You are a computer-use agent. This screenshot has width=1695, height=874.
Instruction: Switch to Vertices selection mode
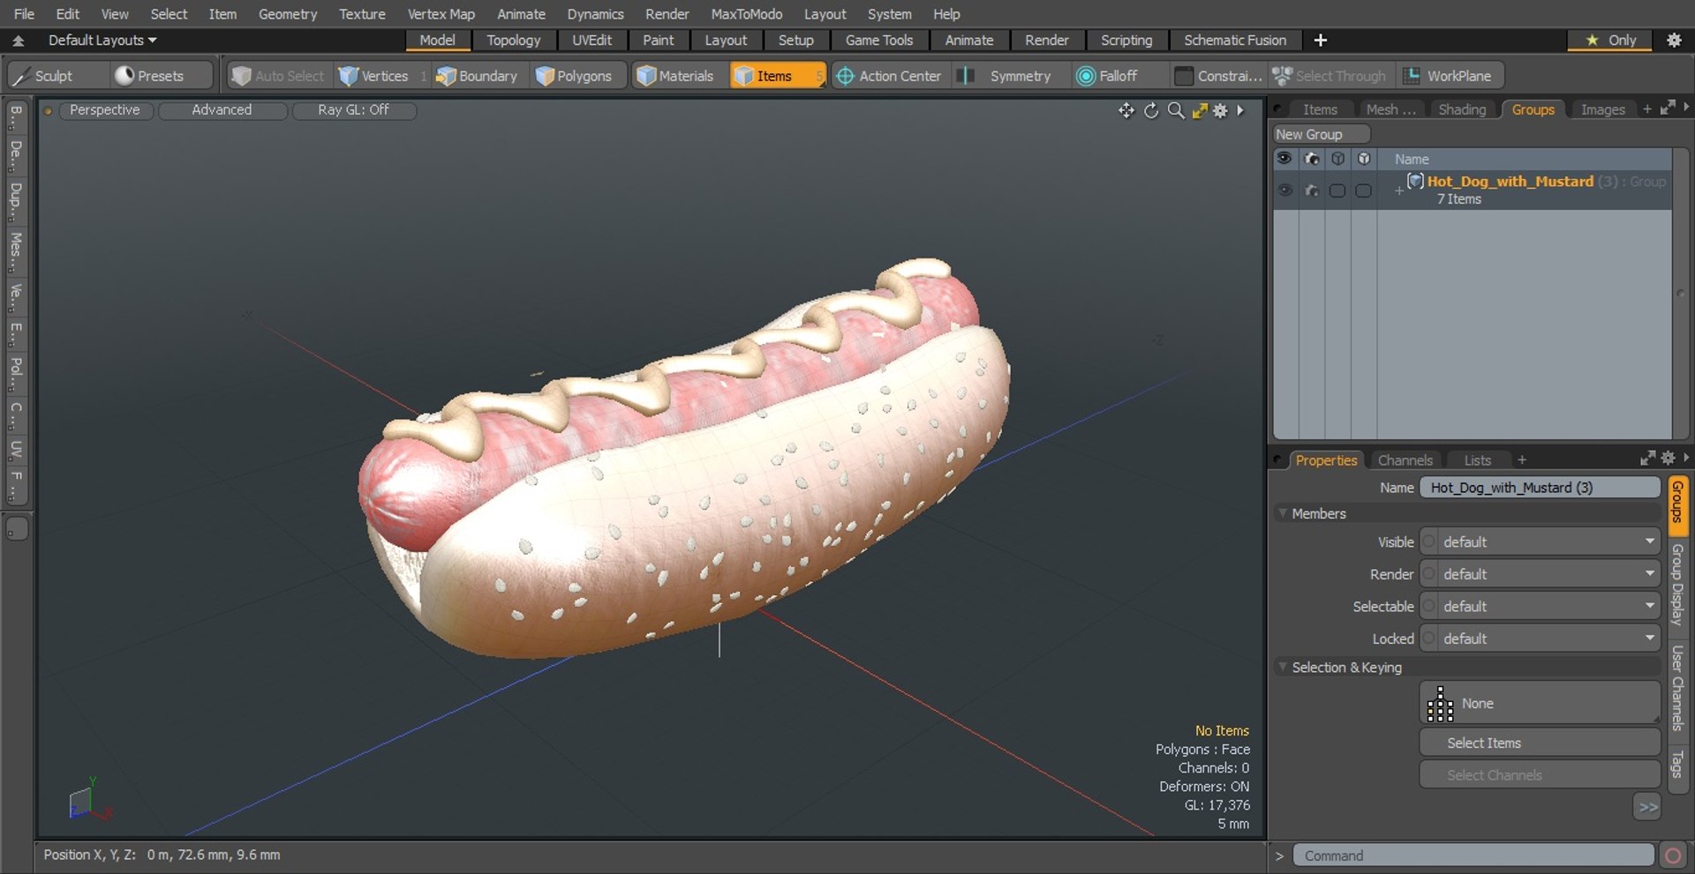(374, 76)
